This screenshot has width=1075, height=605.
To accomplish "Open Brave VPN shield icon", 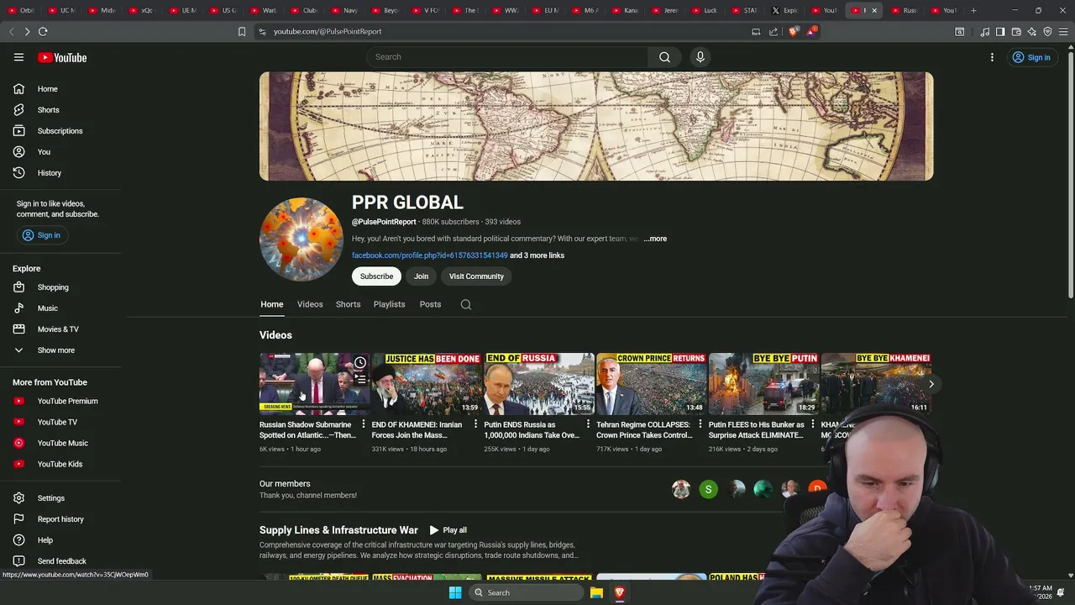I will pyautogui.click(x=1047, y=32).
